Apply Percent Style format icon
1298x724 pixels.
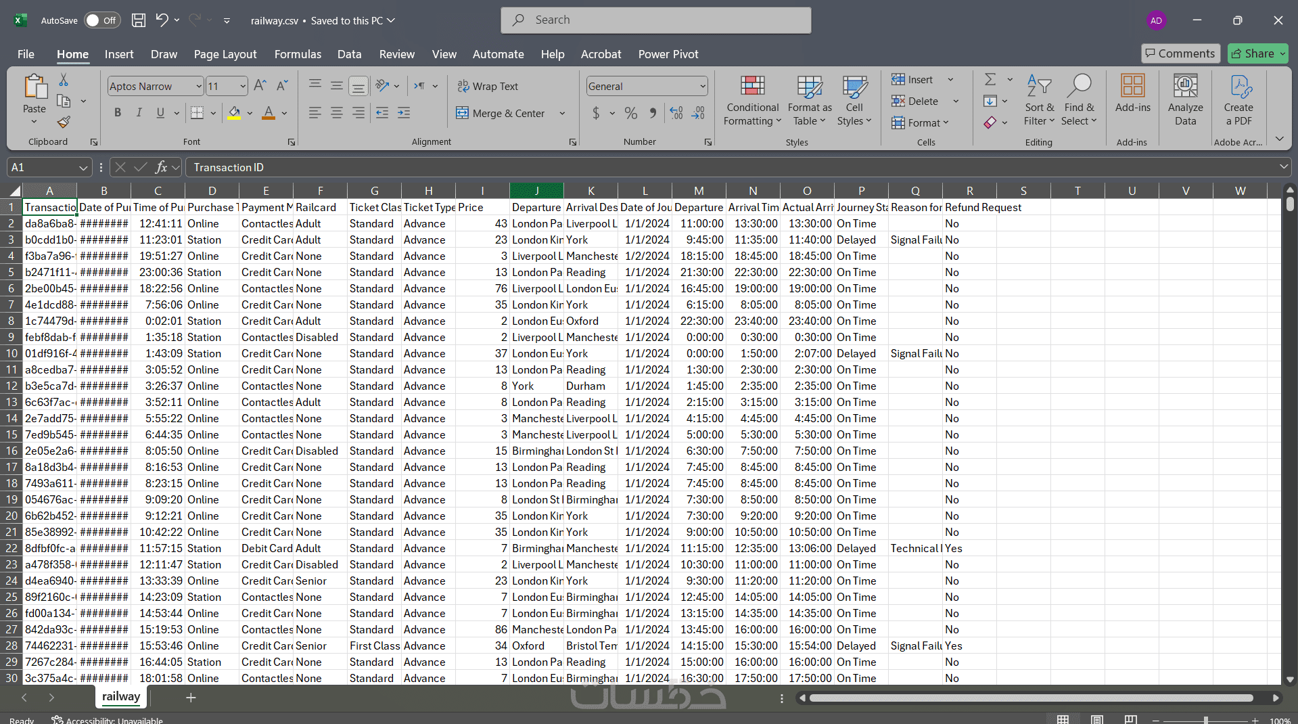[631, 113]
